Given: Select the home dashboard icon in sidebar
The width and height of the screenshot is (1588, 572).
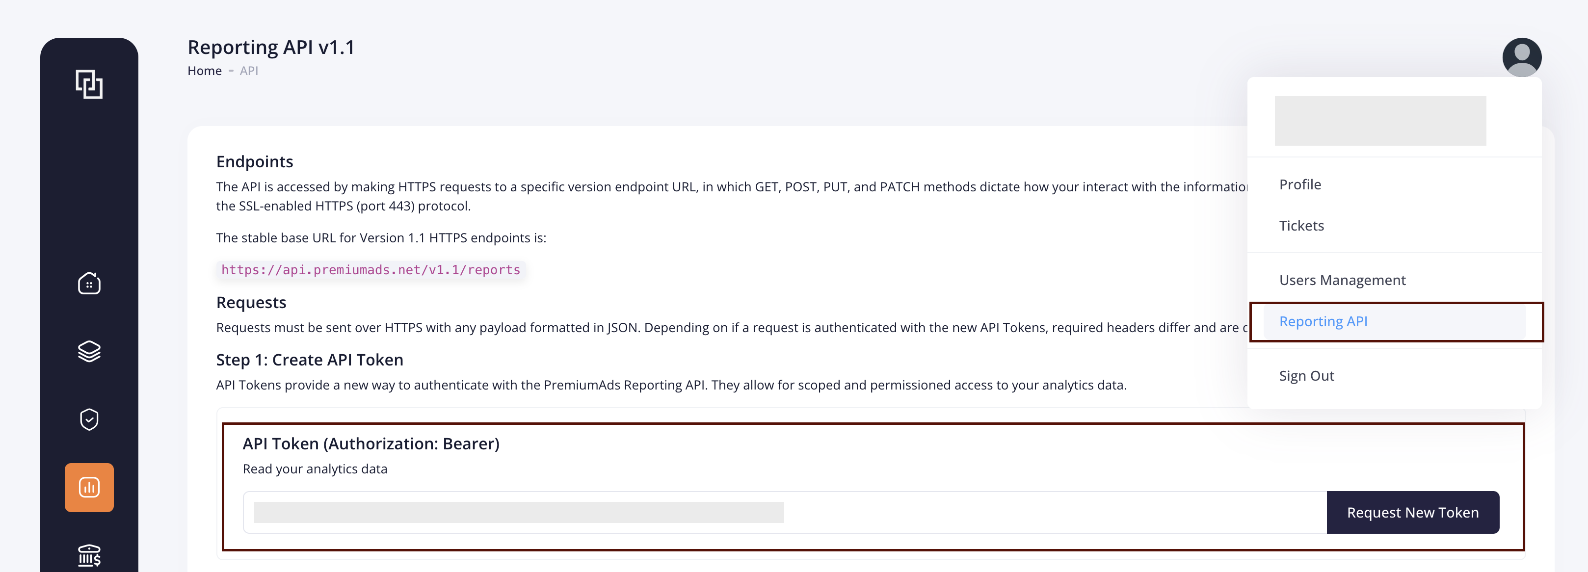Looking at the screenshot, I should [89, 284].
